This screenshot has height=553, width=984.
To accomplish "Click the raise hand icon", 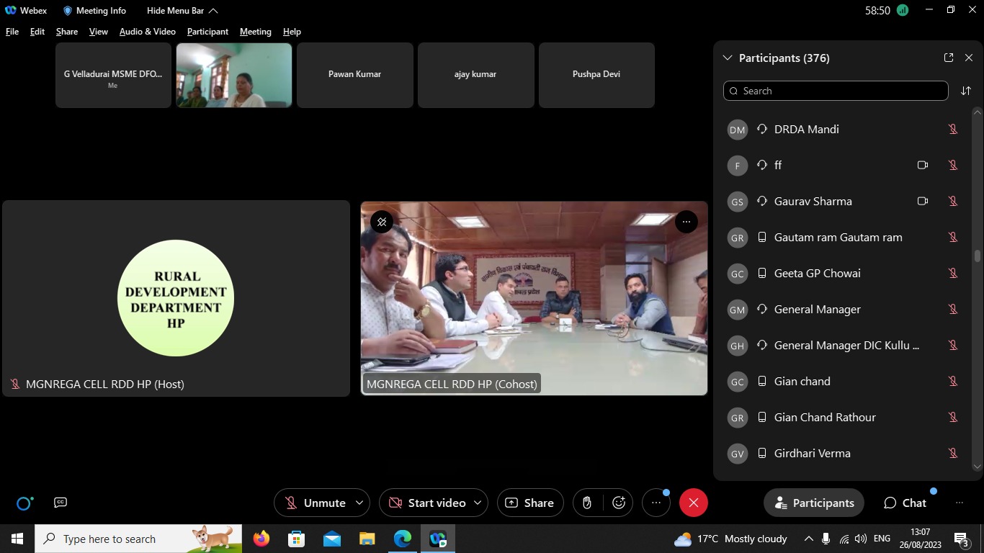I will (587, 503).
